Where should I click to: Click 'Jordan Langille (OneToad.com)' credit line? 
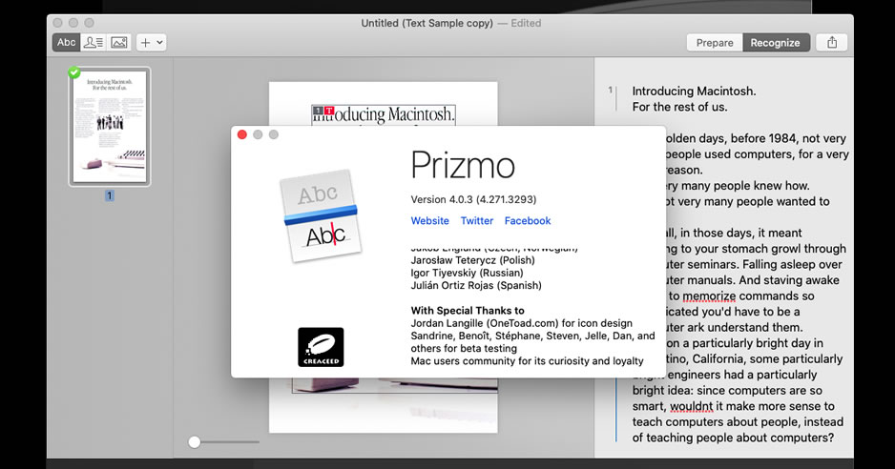point(521,323)
